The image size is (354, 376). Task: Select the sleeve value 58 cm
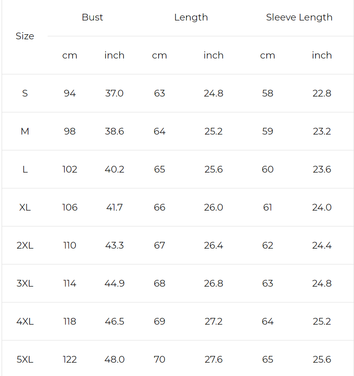(x=268, y=93)
